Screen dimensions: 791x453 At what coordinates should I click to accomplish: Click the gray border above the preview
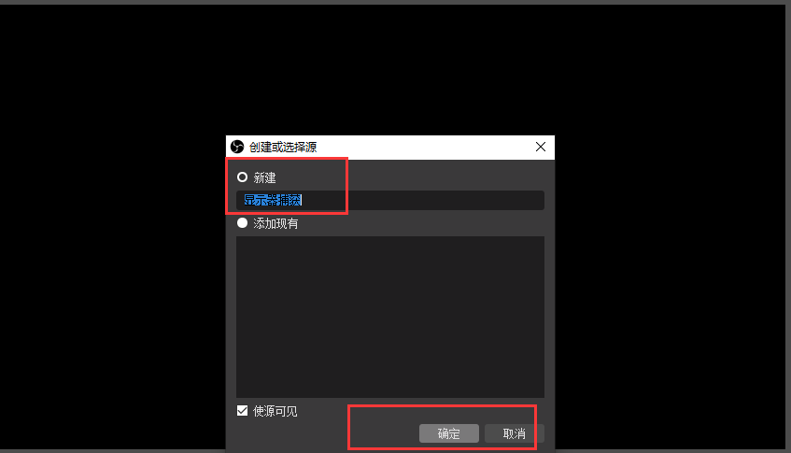(396, 2)
